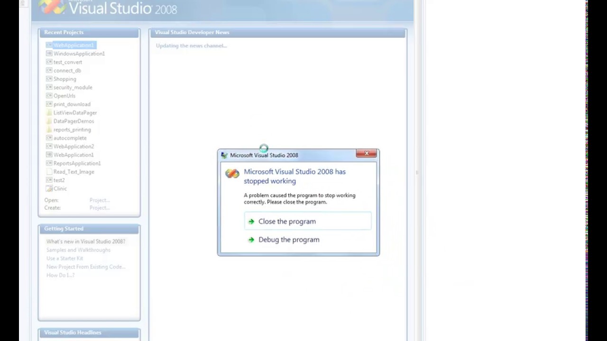
Task: Open the reports_printing recent project
Action: coord(72,130)
